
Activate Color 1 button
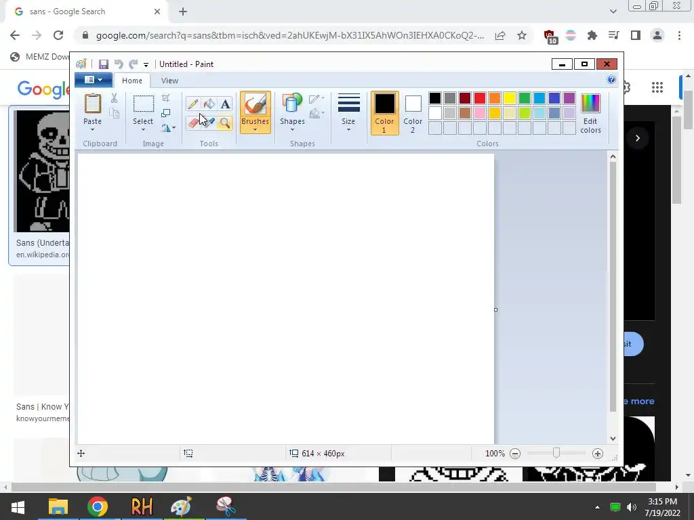pos(385,113)
